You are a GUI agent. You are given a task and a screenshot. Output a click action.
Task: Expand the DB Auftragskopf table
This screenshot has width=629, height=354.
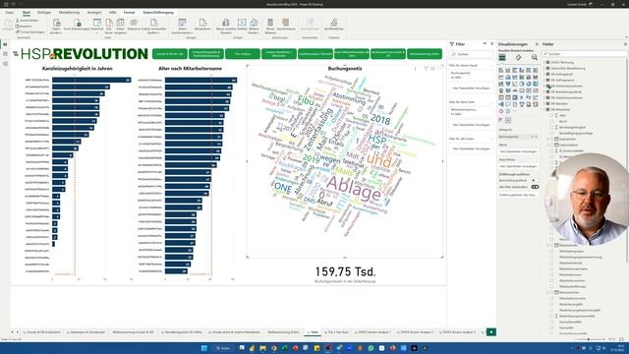(544, 75)
